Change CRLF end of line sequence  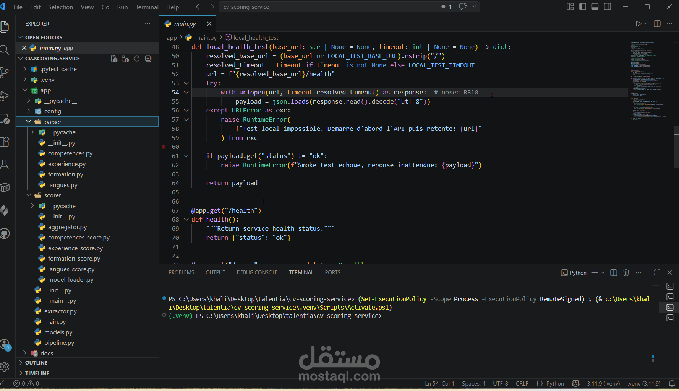[x=522, y=383]
